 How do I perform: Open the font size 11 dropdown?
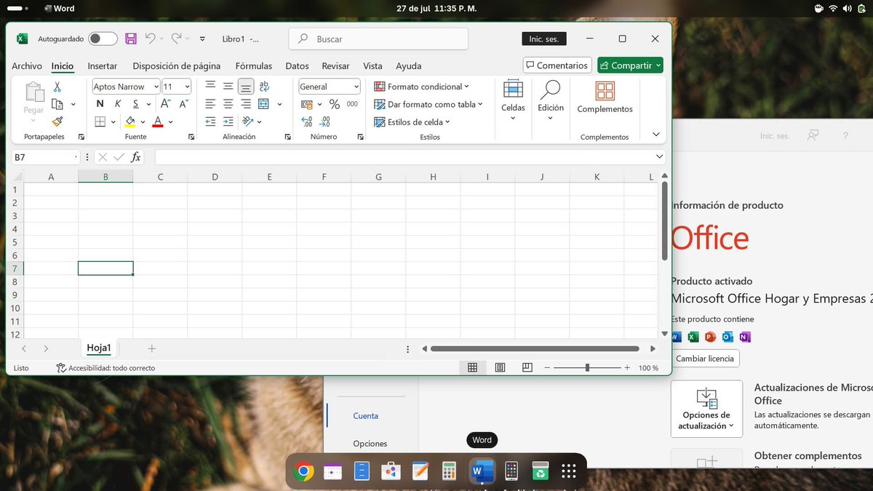pos(187,87)
